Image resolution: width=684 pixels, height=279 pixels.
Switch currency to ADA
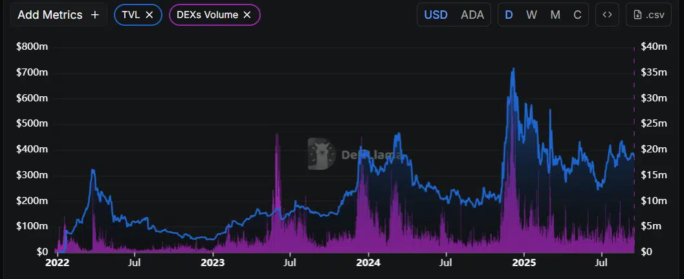pos(472,15)
